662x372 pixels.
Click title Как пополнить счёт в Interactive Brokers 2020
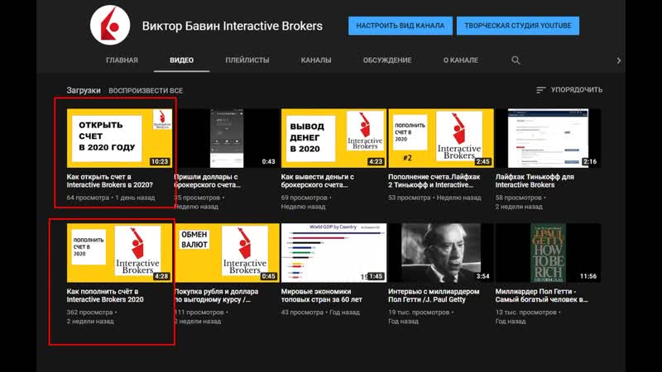tap(105, 296)
